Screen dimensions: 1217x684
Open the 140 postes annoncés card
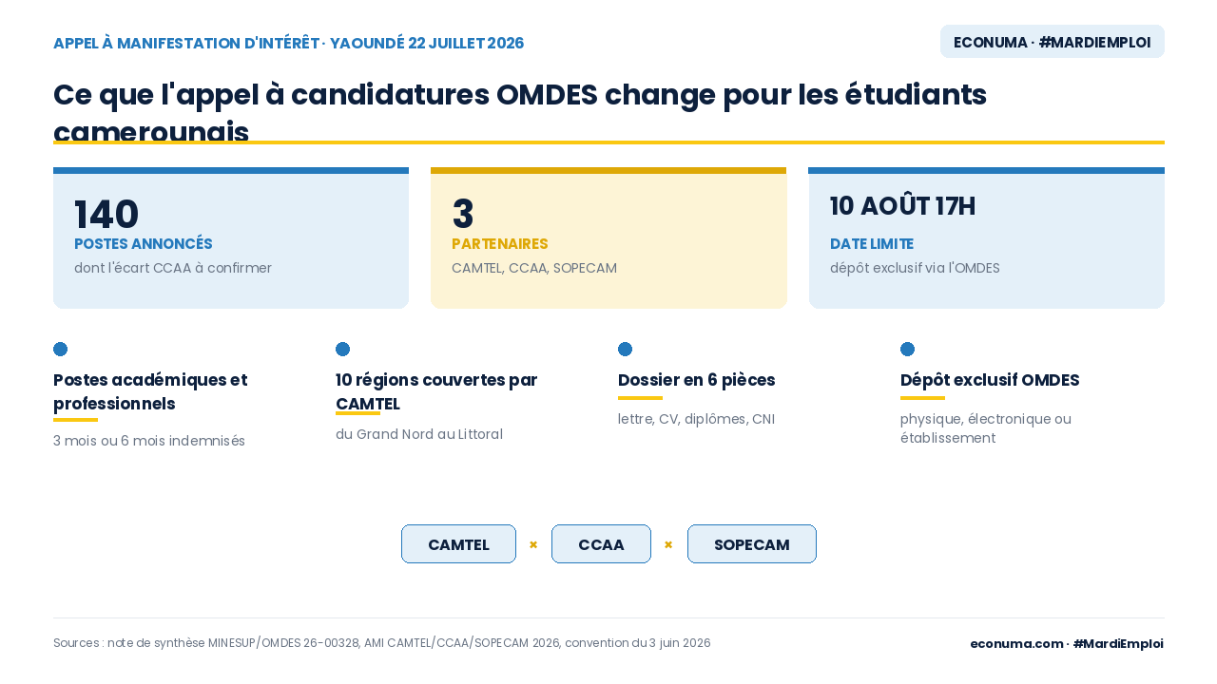(231, 237)
